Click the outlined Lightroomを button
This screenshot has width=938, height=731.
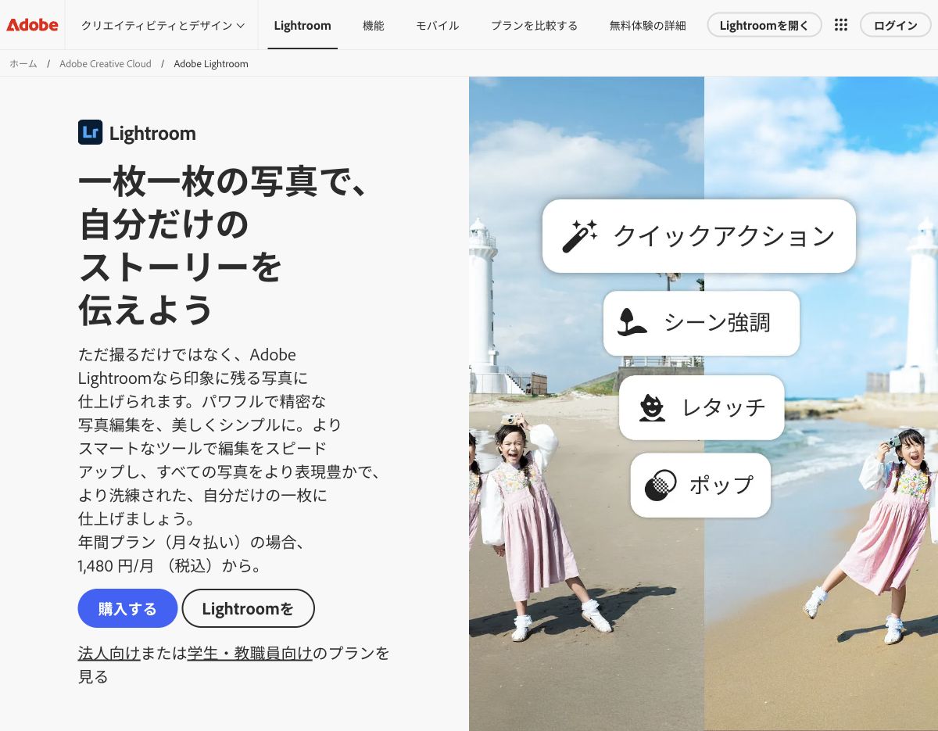pos(249,608)
